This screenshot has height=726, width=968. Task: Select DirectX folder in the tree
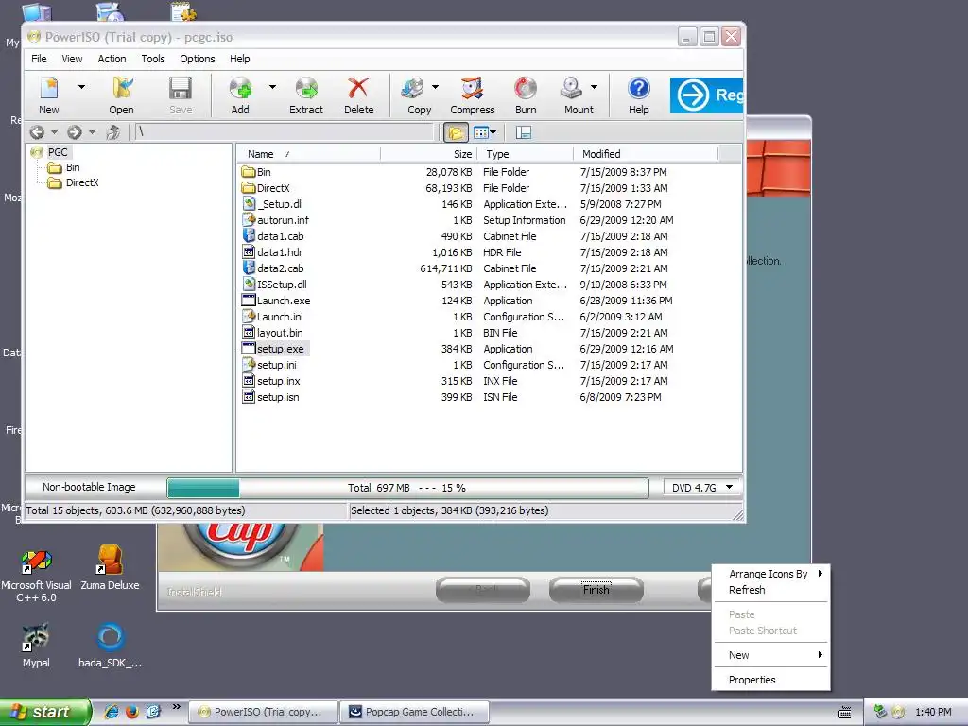(82, 182)
